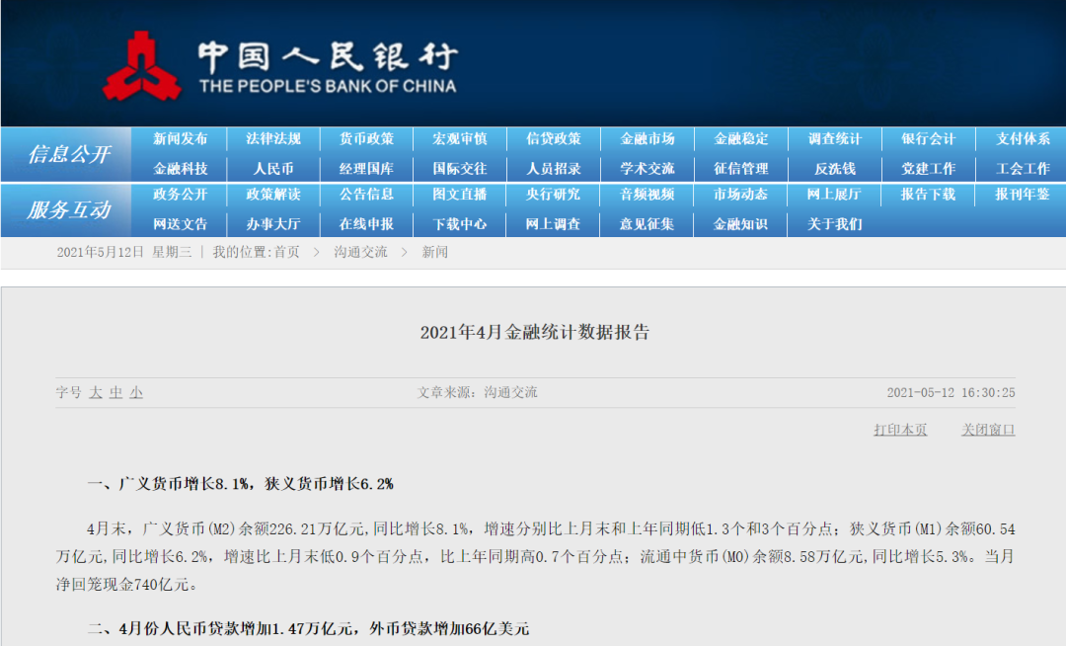Select 国际交往 in navigation
Image resolution: width=1066 pixels, height=646 pixels.
460,169
